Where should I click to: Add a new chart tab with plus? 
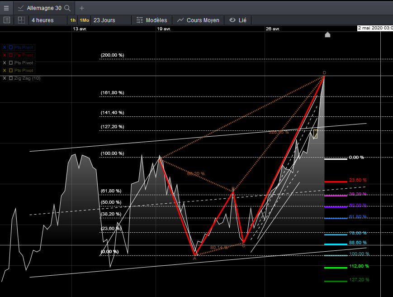(x=82, y=8)
